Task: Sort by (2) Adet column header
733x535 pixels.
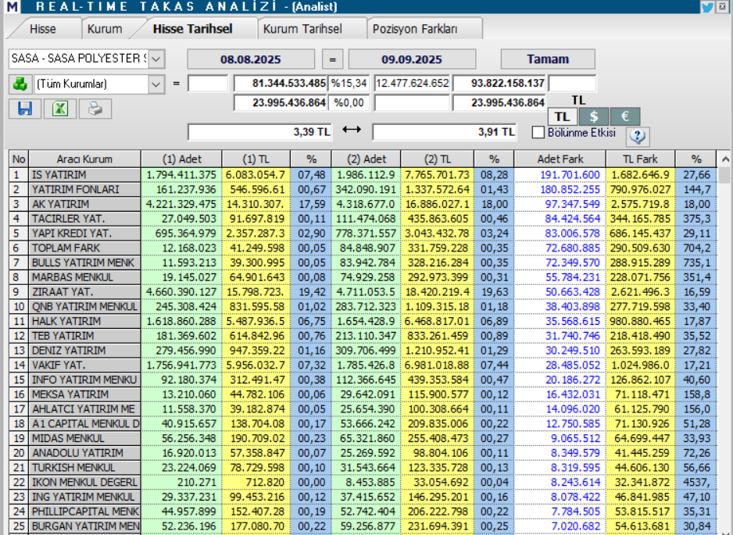Action: point(366,159)
